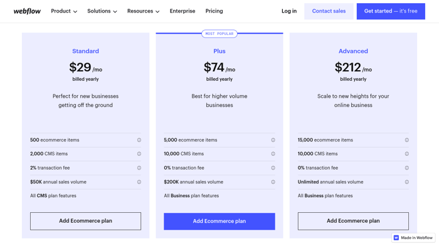Select the Standard plan title
439x246 pixels.
86,51
